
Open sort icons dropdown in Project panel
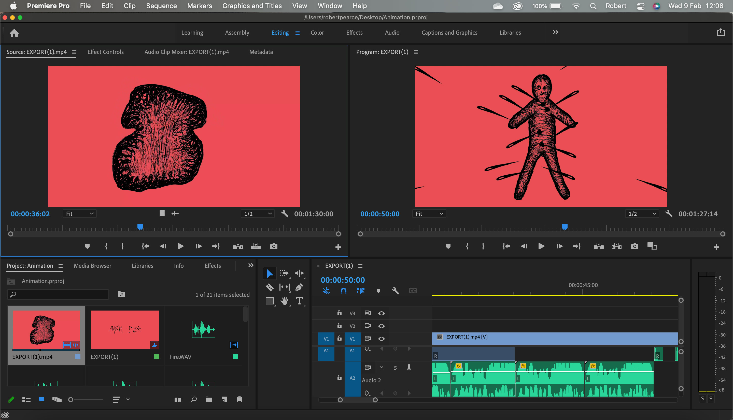121,400
